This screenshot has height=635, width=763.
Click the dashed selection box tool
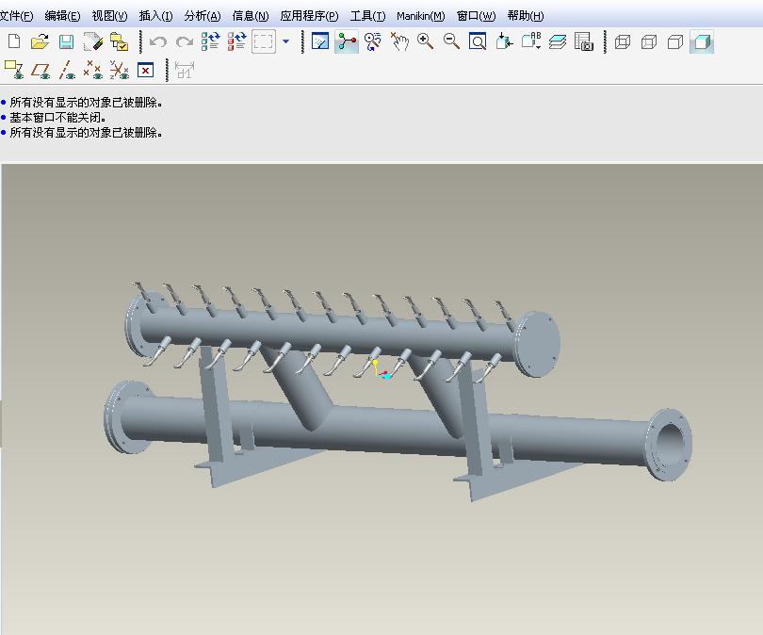click(264, 41)
